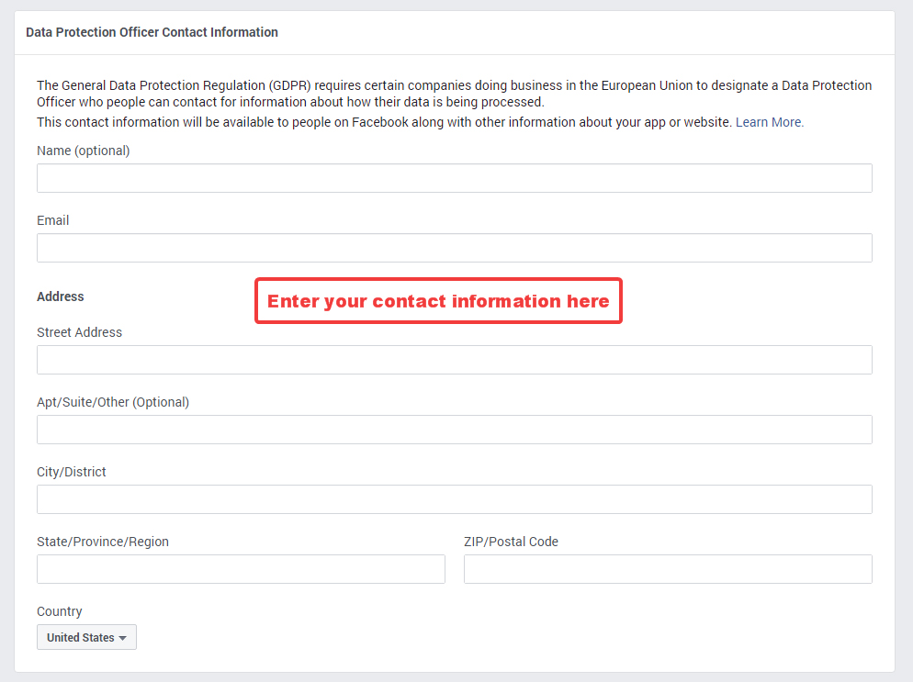Image resolution: width=913 pixels, height=682 pixels.
Task: Click the 'Email' field label text
Action: click(x=53, y=220)
